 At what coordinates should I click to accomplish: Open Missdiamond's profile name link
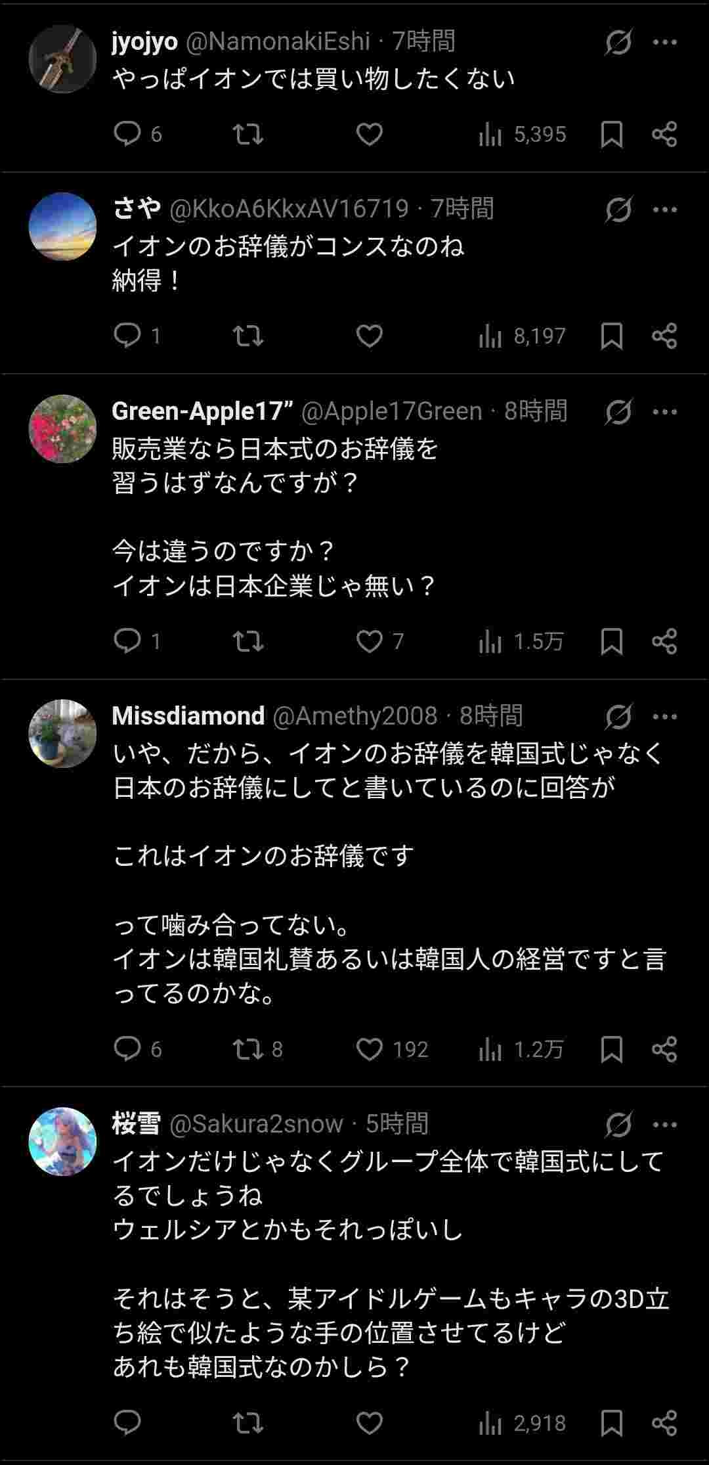pyautogui.click(x=188, y=716)
